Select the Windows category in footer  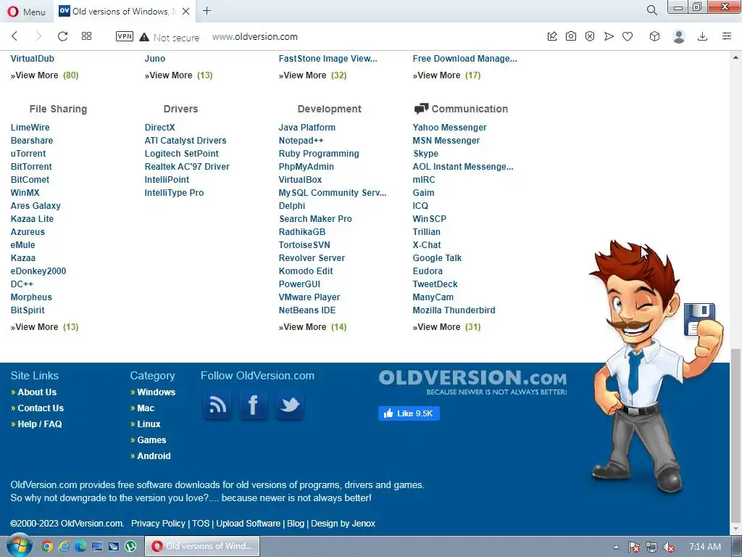(157, 392)
